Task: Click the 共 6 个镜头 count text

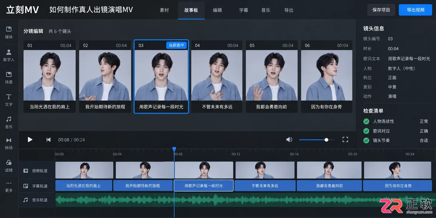Action: tap(60, 31)
